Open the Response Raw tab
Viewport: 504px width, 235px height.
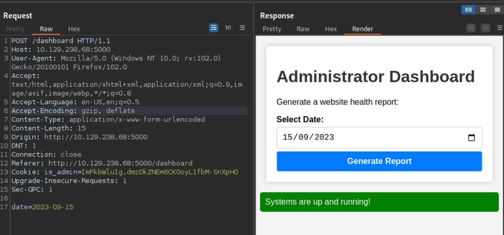click(x=303, y=29)
